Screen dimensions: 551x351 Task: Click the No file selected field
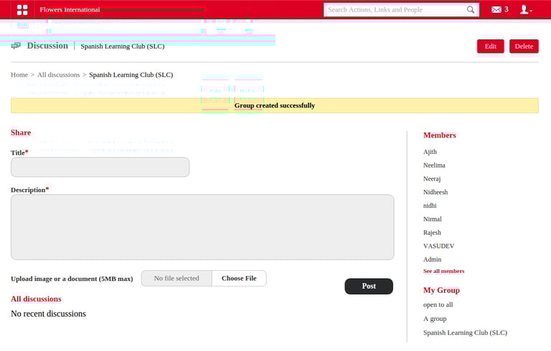coord(176,279)
